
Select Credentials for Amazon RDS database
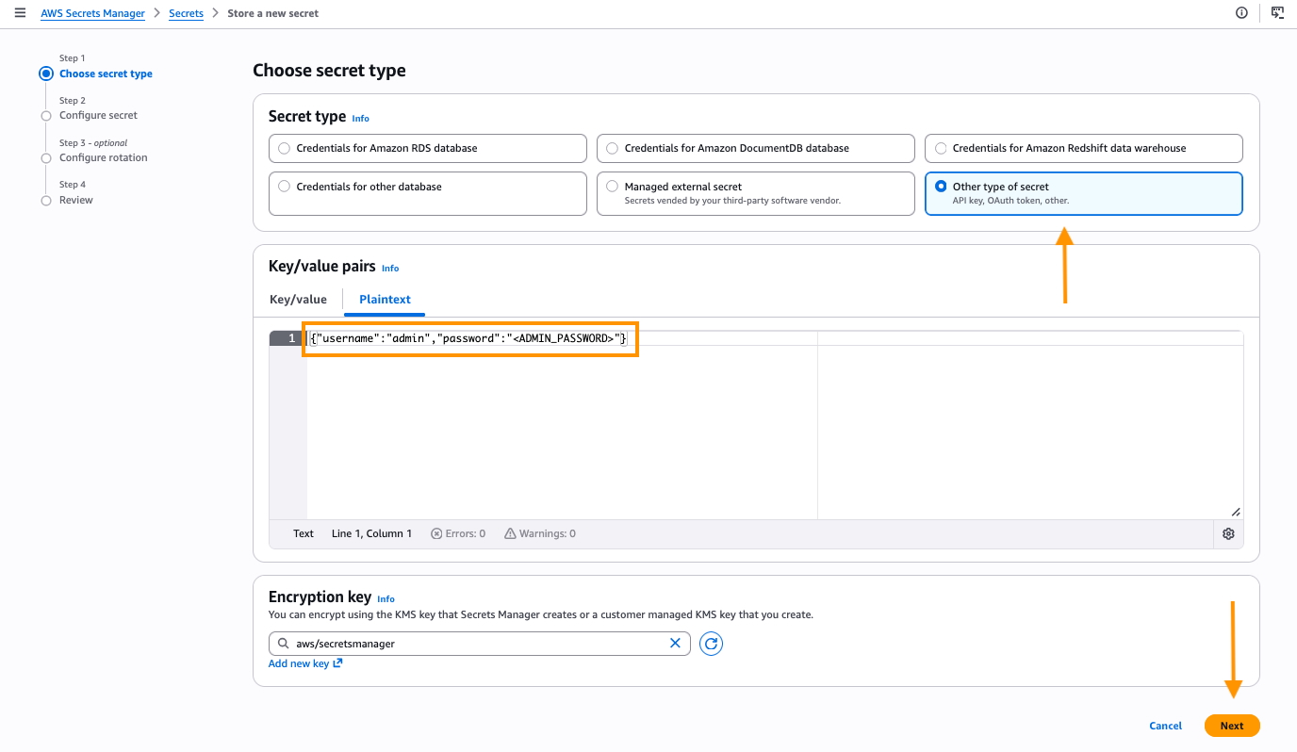(x=428, y=148)
